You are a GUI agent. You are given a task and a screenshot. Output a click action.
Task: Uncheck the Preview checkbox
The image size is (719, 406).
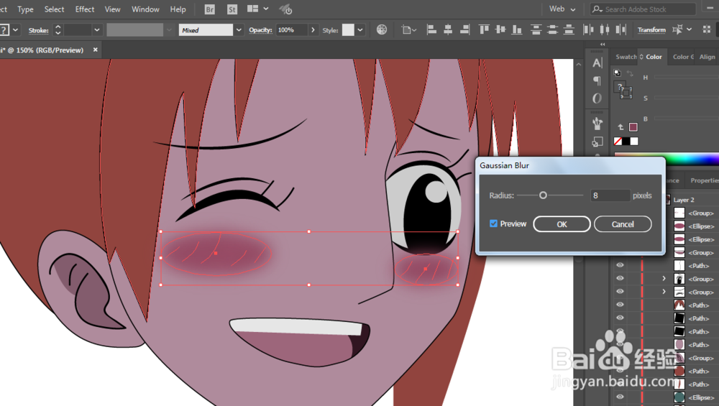pos(493,223)
